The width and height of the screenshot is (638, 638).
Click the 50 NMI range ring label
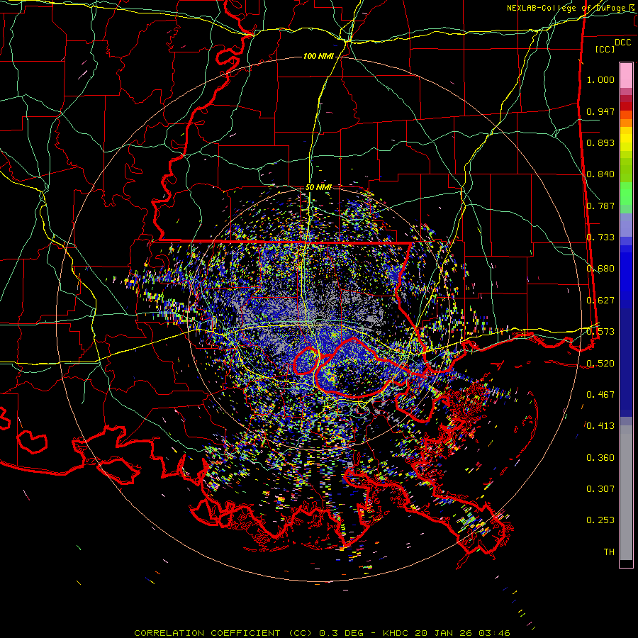point(318,187)
